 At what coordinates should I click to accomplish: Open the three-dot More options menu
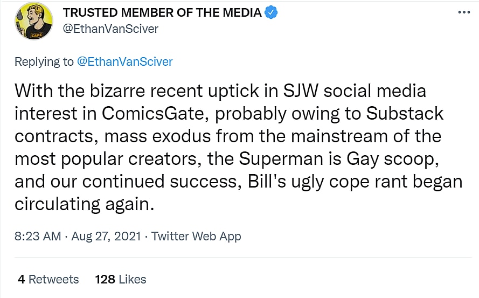(462, 12)
